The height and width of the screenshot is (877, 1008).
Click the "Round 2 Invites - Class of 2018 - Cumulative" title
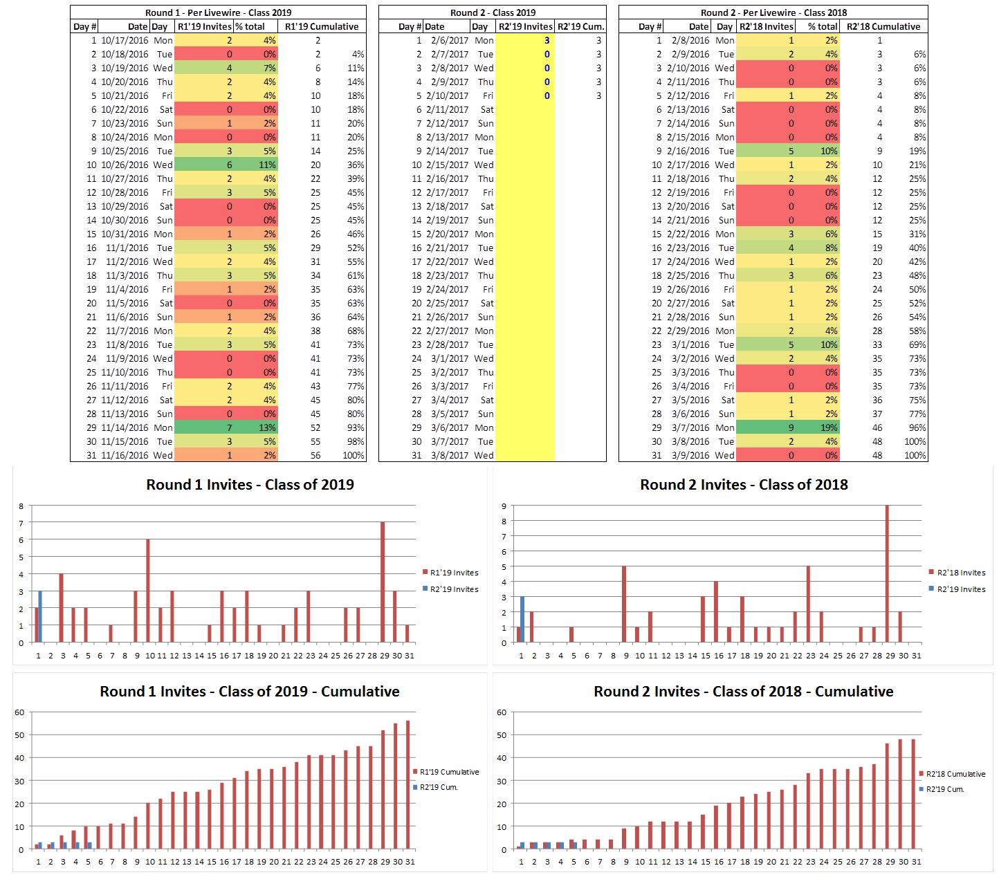tap(744, 691)
